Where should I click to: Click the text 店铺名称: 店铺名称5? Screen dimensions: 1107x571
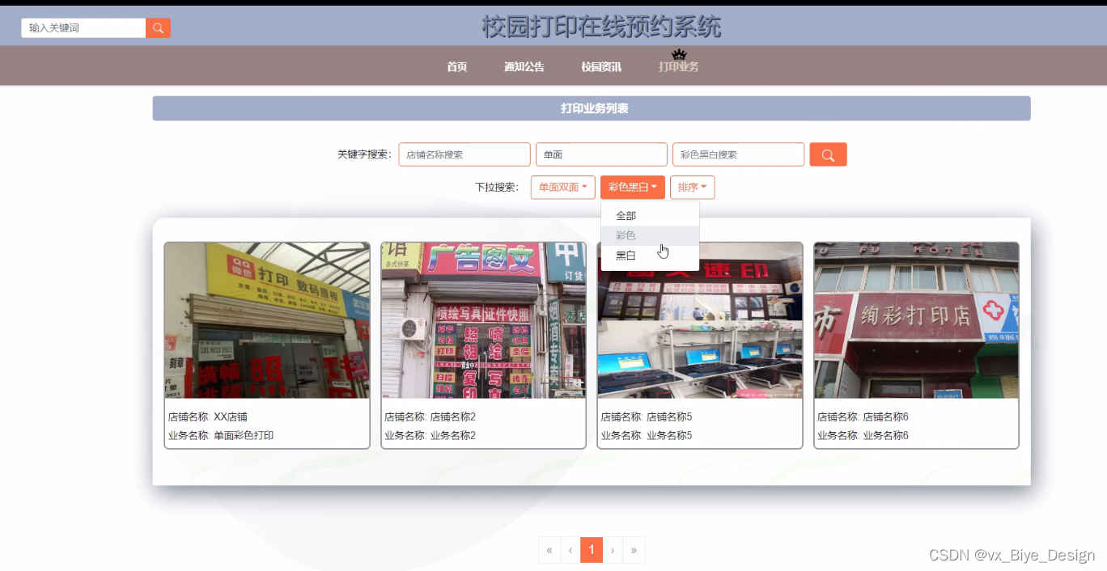pos(647,417)
